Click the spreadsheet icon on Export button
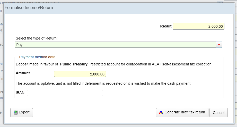The width and height of the screenshot is (237, 127). tap(15, 112)
